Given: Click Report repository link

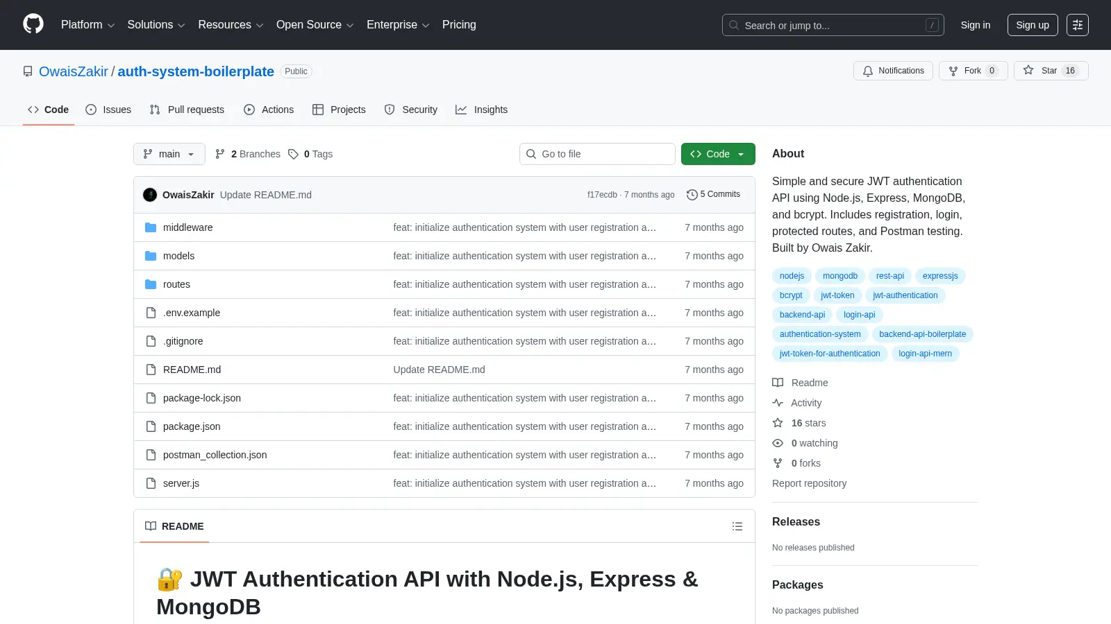Looking at the screenshot, I should [809, 483].
